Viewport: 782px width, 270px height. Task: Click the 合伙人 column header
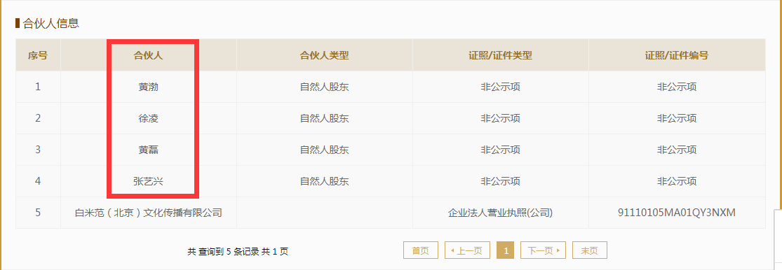click(149, 55)
